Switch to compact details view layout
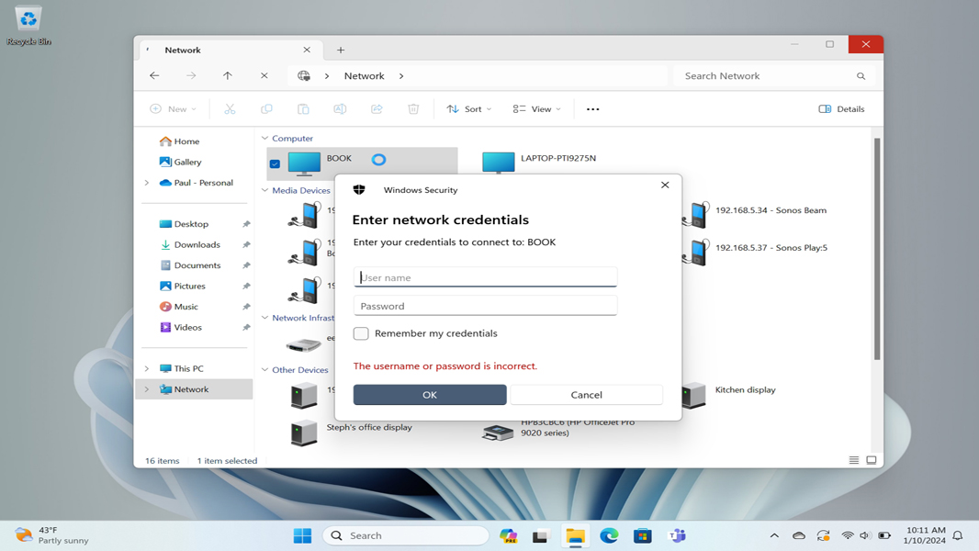Screen dimensions: 979x551 click(x=853, y=459)
